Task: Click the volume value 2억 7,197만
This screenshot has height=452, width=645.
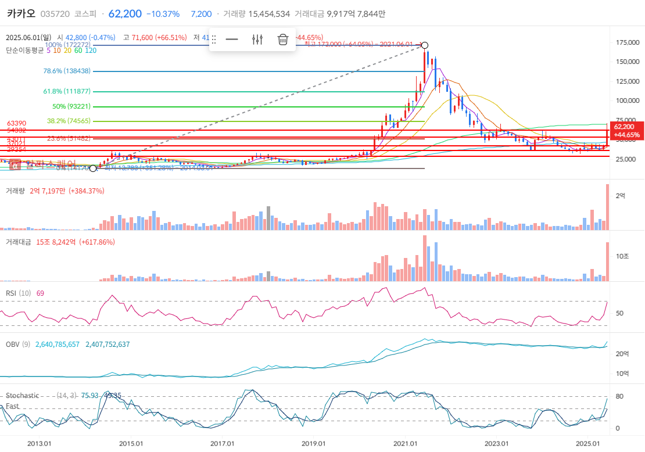Action: 47,191
